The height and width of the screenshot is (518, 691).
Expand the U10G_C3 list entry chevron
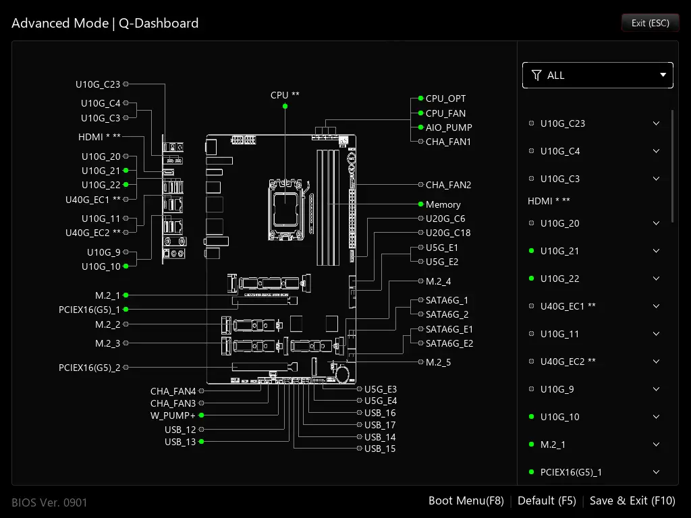pos(656,179)
